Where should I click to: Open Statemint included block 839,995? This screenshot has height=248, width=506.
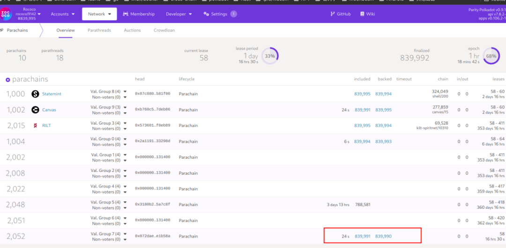362,94
